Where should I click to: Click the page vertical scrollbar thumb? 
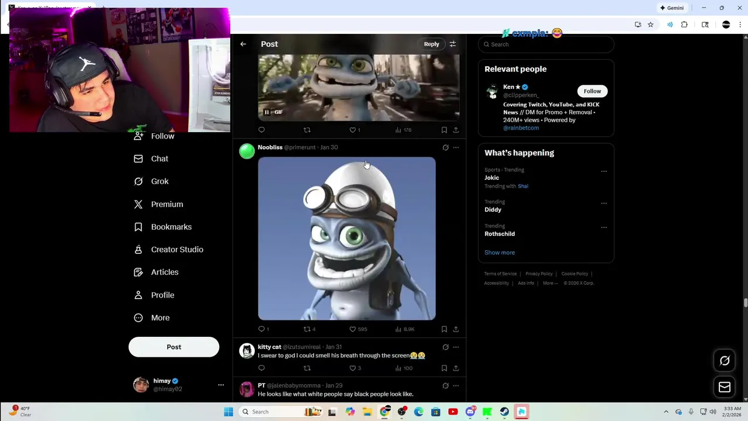pyautogui.click(x=745, y=302)
